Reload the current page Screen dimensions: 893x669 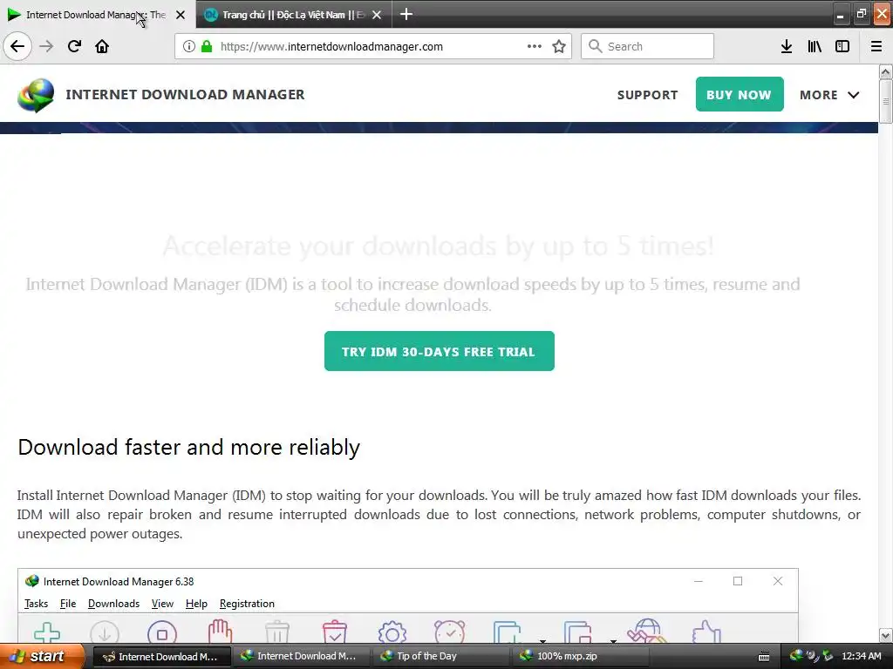pos(74,46)
